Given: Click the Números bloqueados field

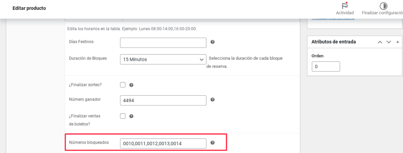Looking at the screenshot, I should coord(163,144).
